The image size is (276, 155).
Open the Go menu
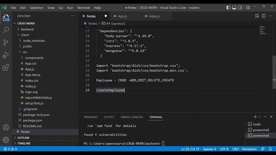(x=61, y=8)
